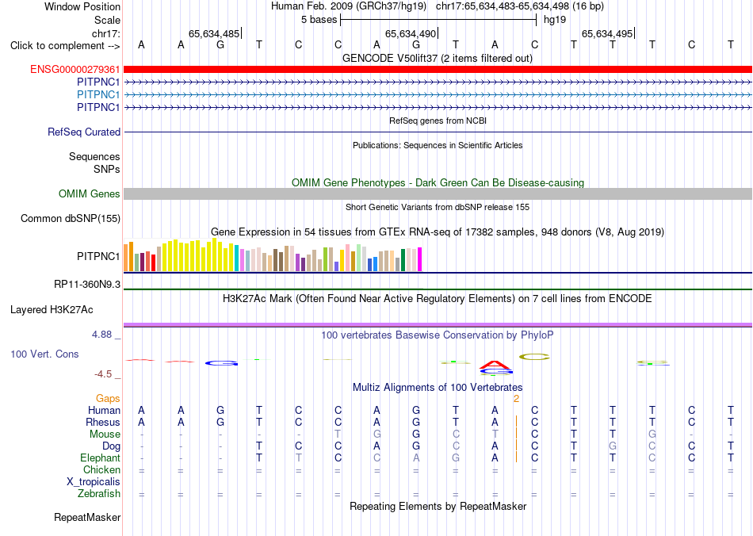Select the Human alignment row label
Image resolution: width=753 pixels, height=536 pixels.
point(104,410)
